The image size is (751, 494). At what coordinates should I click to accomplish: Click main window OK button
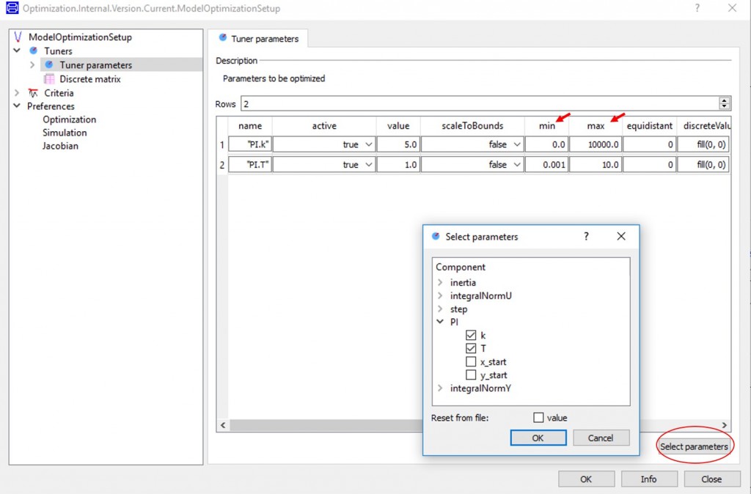[586, 479]
